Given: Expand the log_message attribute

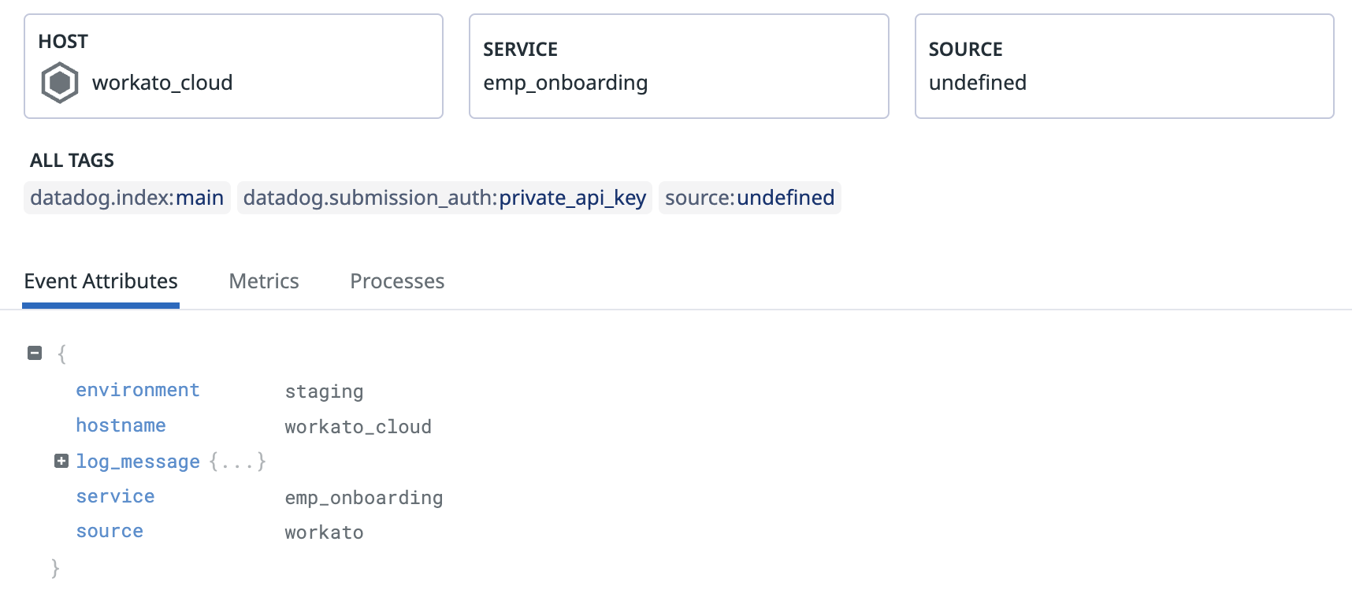Looking at the screenshot, I should [61, 461].
